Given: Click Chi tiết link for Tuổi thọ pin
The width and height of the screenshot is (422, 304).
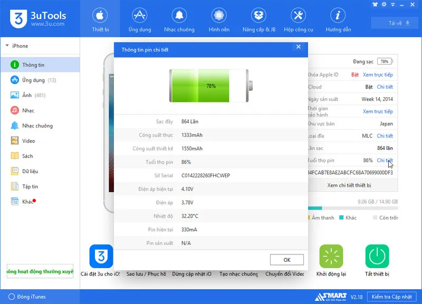Looking at the screenshot, I should (x=385, y=160).
